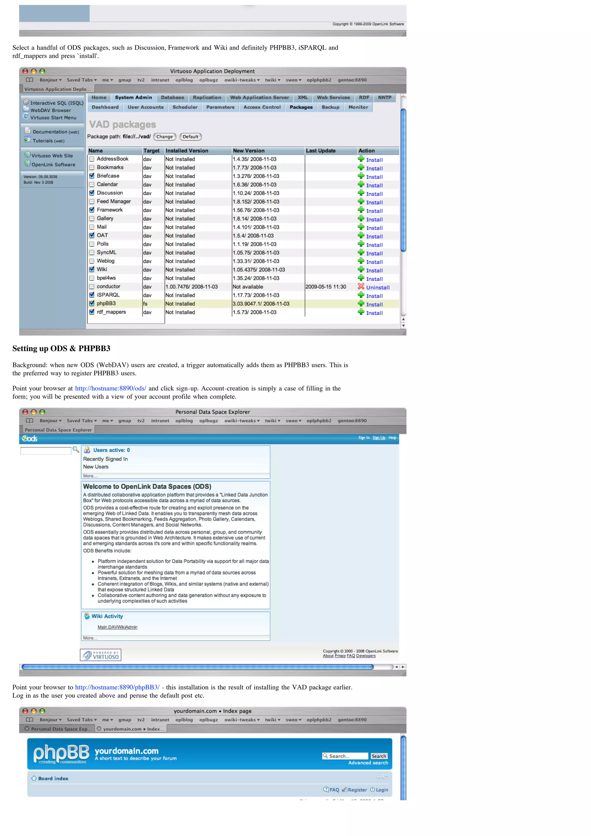Click the WebDAV Browser folder icon
Screen dimensions: 591x836
(x=26, y=109)
